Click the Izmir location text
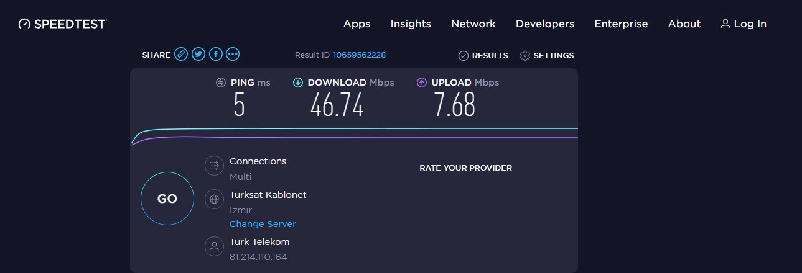The image size is (802, 273). click(241, 210)
